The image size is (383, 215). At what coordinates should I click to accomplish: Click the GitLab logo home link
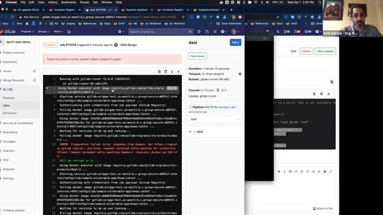coord(8,32)
